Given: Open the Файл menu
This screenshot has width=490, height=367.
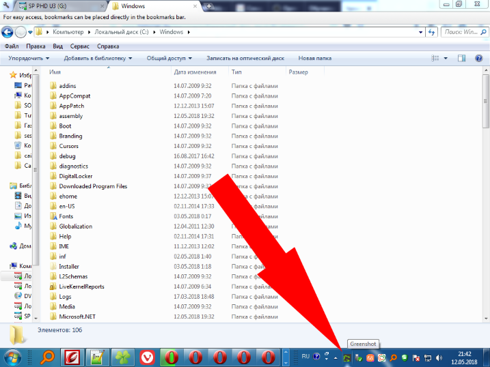Looking at the screenshot, I should coord(12,46).
